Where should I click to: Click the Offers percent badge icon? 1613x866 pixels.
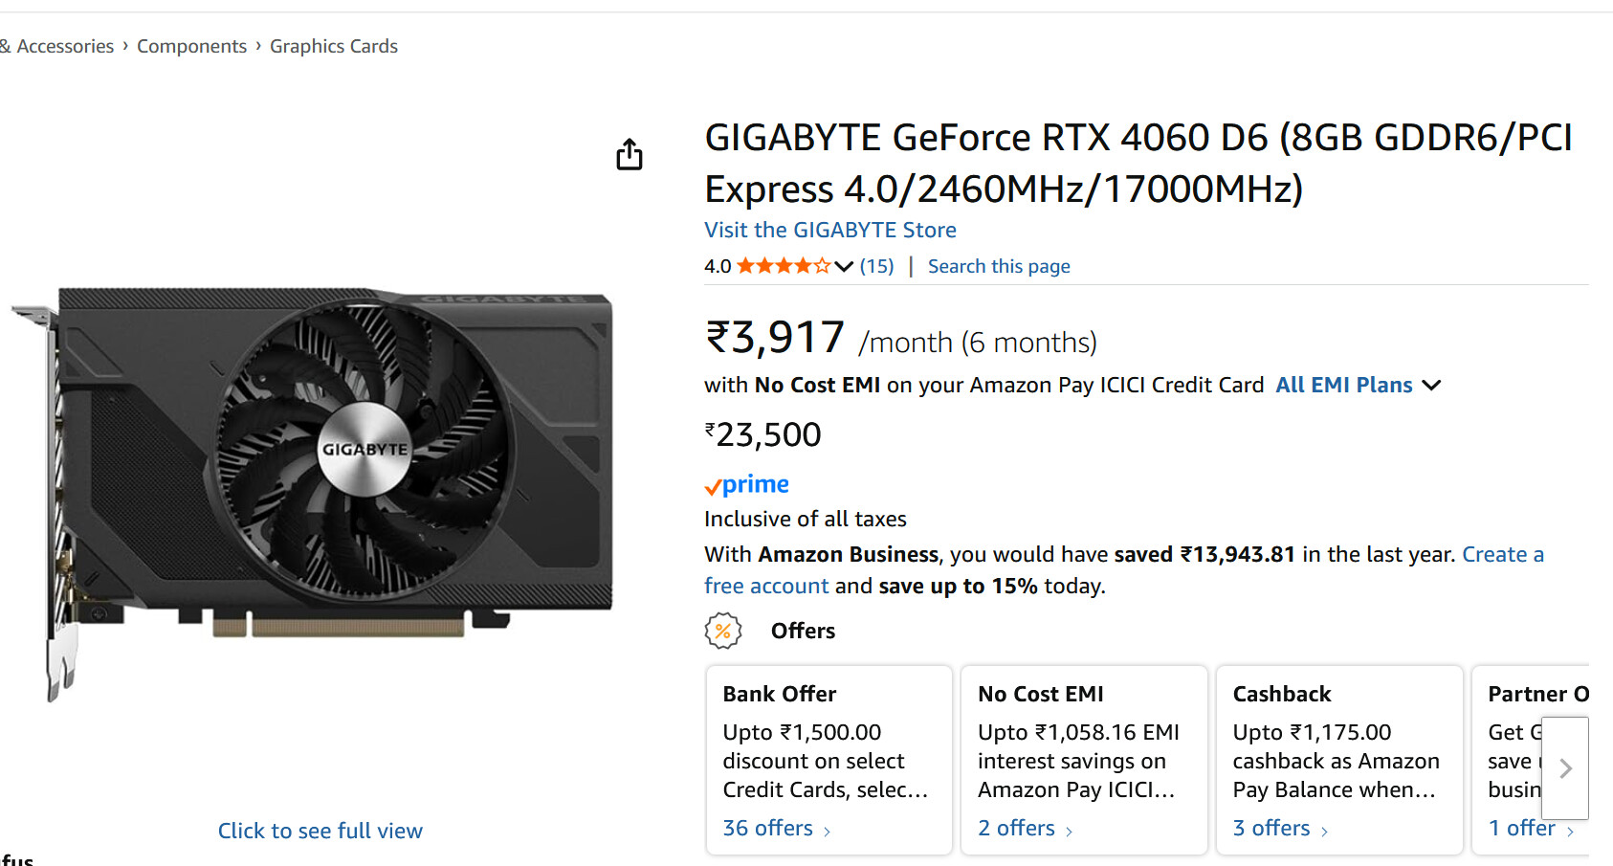723,631
